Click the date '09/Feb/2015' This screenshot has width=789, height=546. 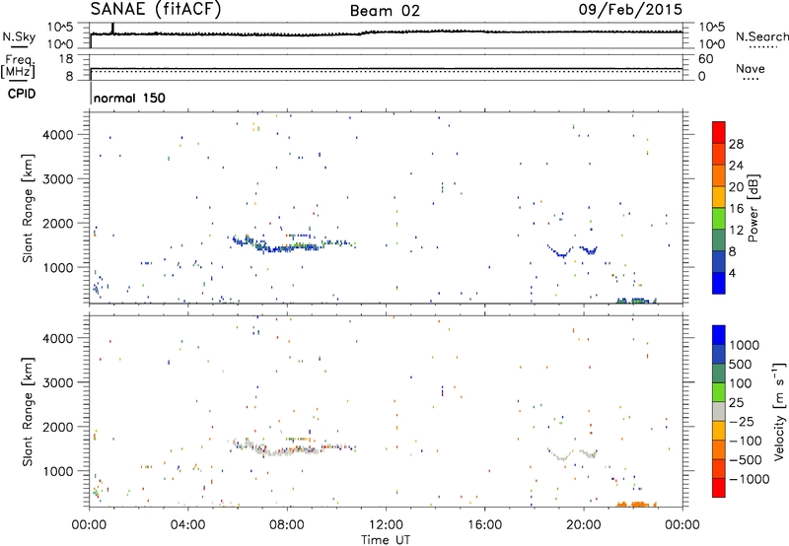tap(630, 10)
